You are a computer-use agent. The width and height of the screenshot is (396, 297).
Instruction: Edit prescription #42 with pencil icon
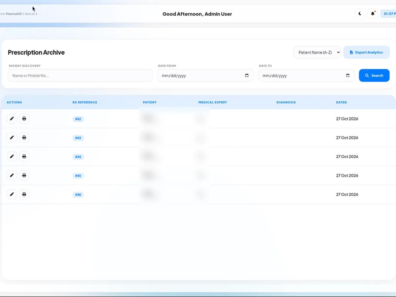tap(12, 118)
